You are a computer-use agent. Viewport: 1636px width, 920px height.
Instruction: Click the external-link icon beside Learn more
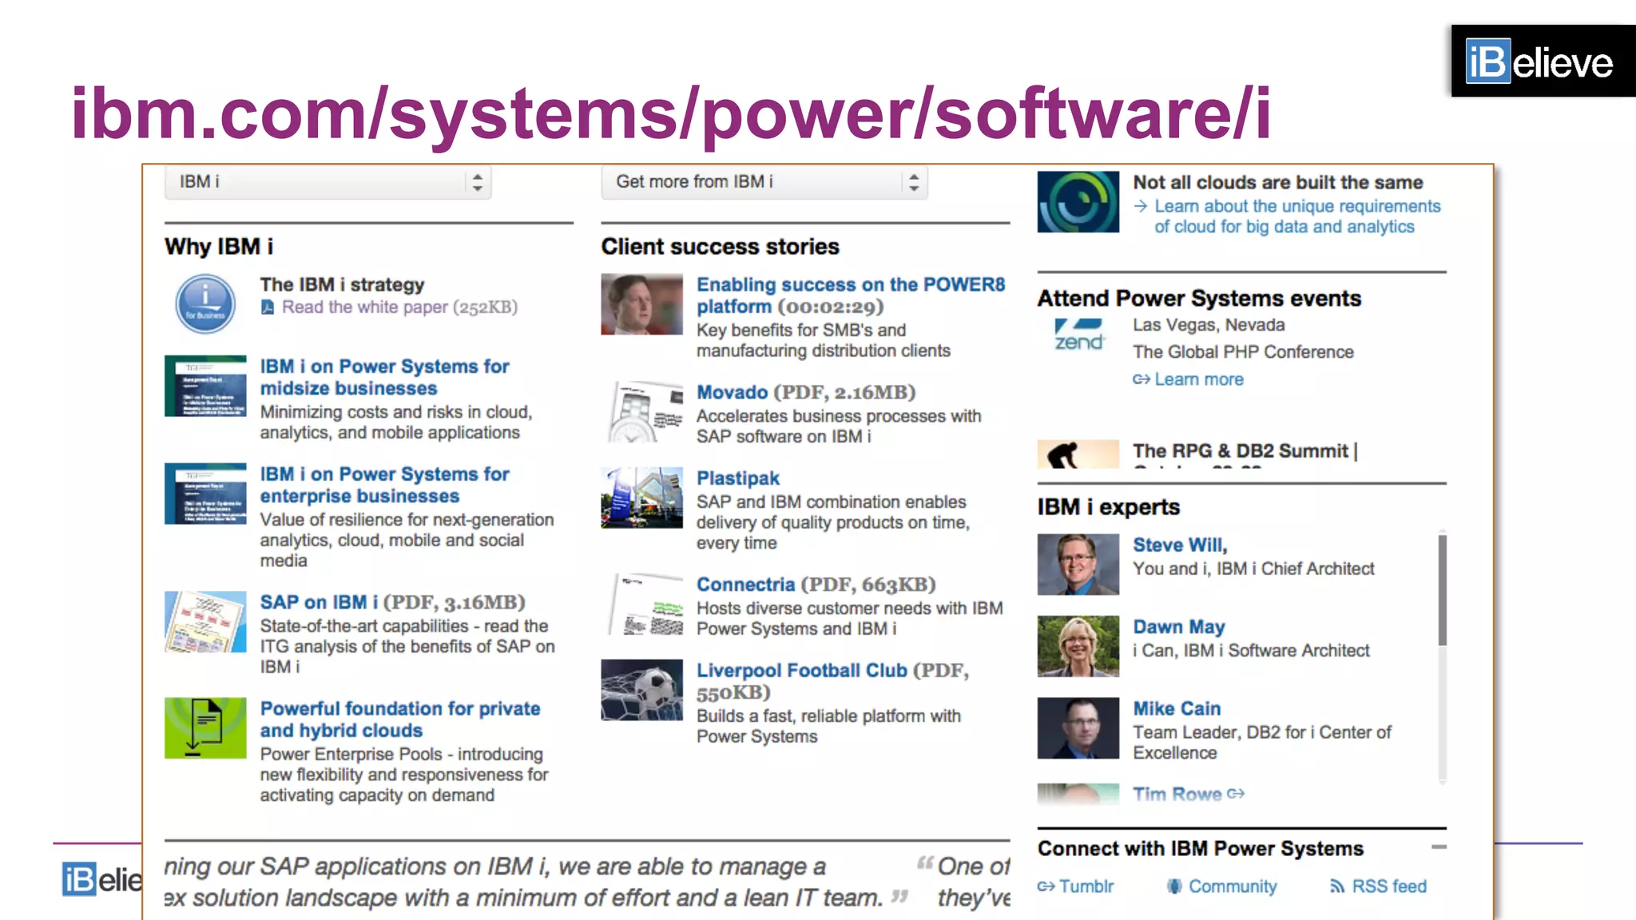click(x=1141, y=379)
